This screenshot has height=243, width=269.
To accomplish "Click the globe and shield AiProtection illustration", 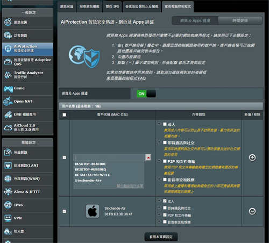I will point(84,56).
